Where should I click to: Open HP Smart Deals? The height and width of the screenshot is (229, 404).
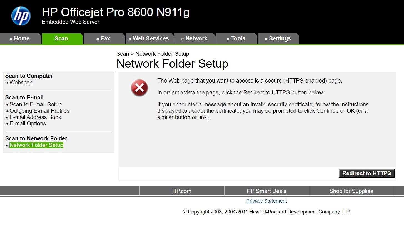click(266, 191)
